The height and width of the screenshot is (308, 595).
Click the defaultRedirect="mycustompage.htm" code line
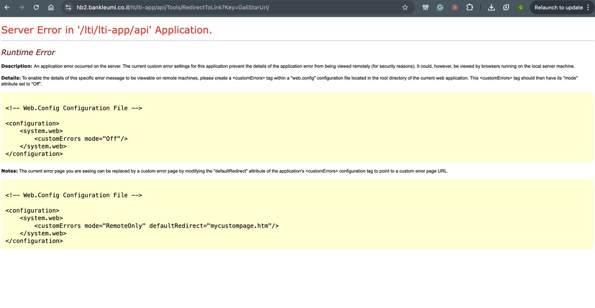[x=157, y=226]
